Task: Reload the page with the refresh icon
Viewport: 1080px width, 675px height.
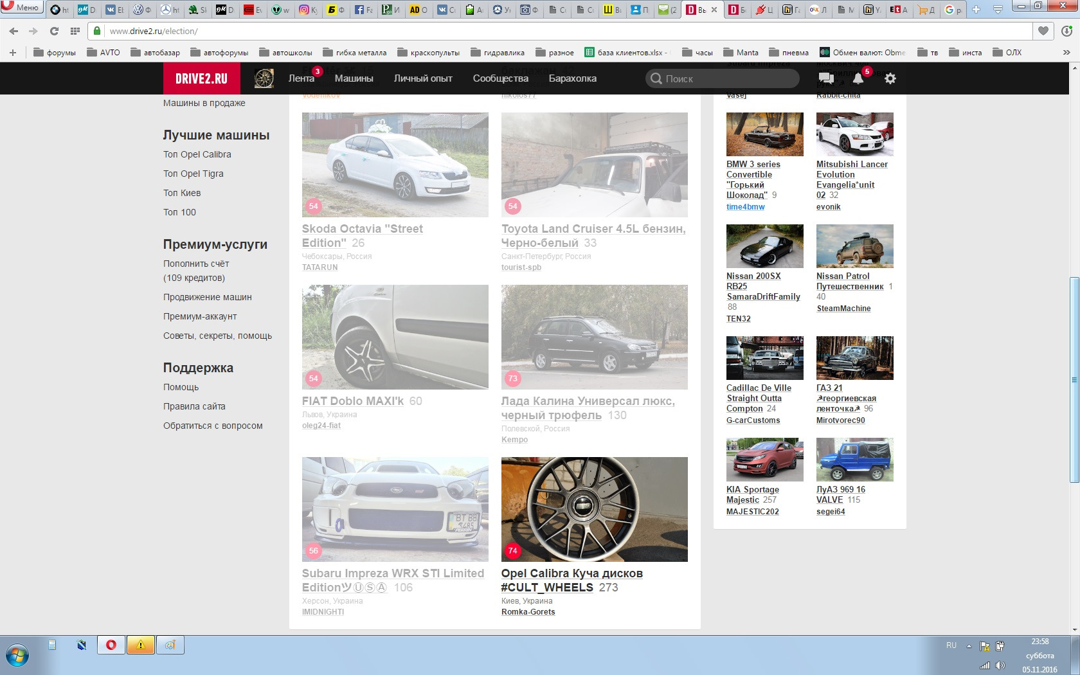Action: (x=54, y=31)
